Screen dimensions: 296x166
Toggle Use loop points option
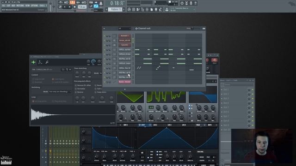click(39, 101)
